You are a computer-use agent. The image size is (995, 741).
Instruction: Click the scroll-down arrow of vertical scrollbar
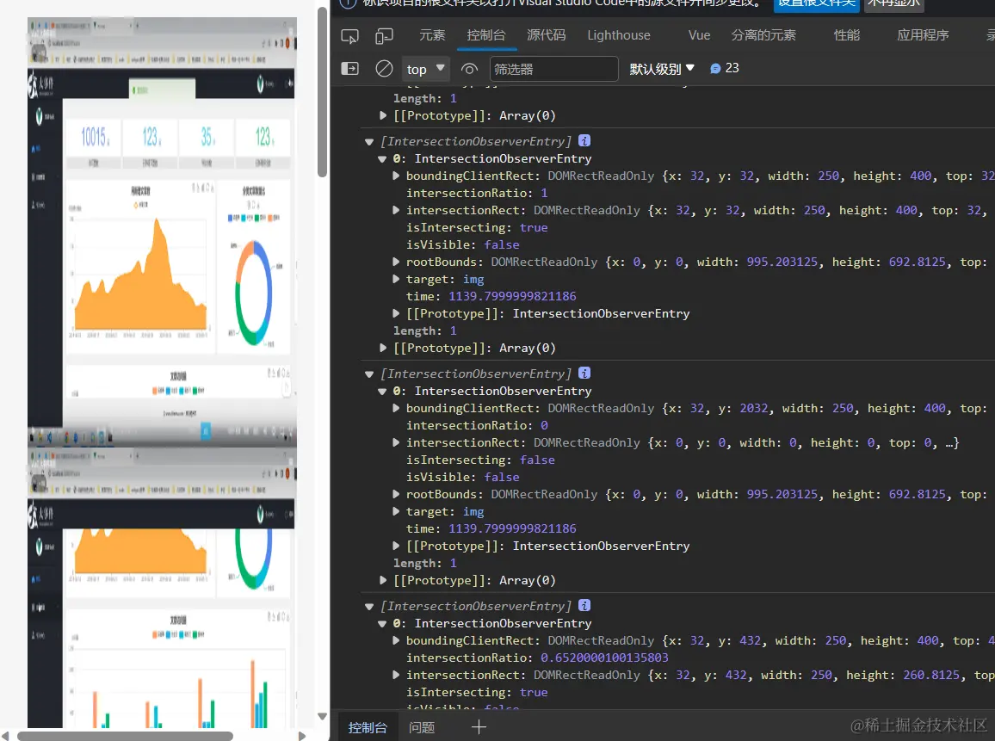[323, 716]
